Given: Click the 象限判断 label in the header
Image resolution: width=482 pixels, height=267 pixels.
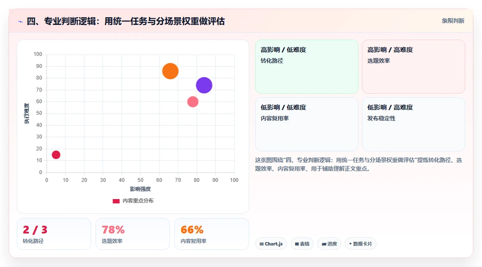Looking at the screenshot, I should click(453, 21).
